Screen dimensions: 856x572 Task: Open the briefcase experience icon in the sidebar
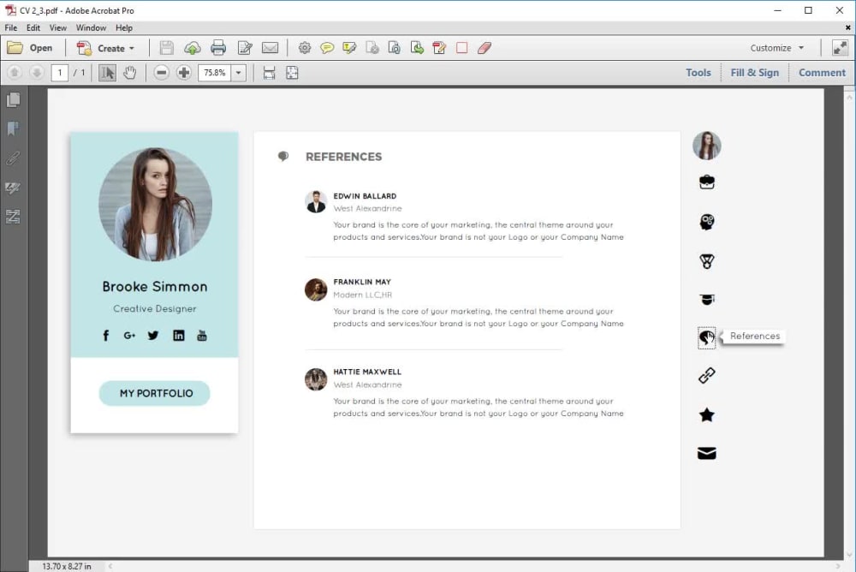point(706,181)
